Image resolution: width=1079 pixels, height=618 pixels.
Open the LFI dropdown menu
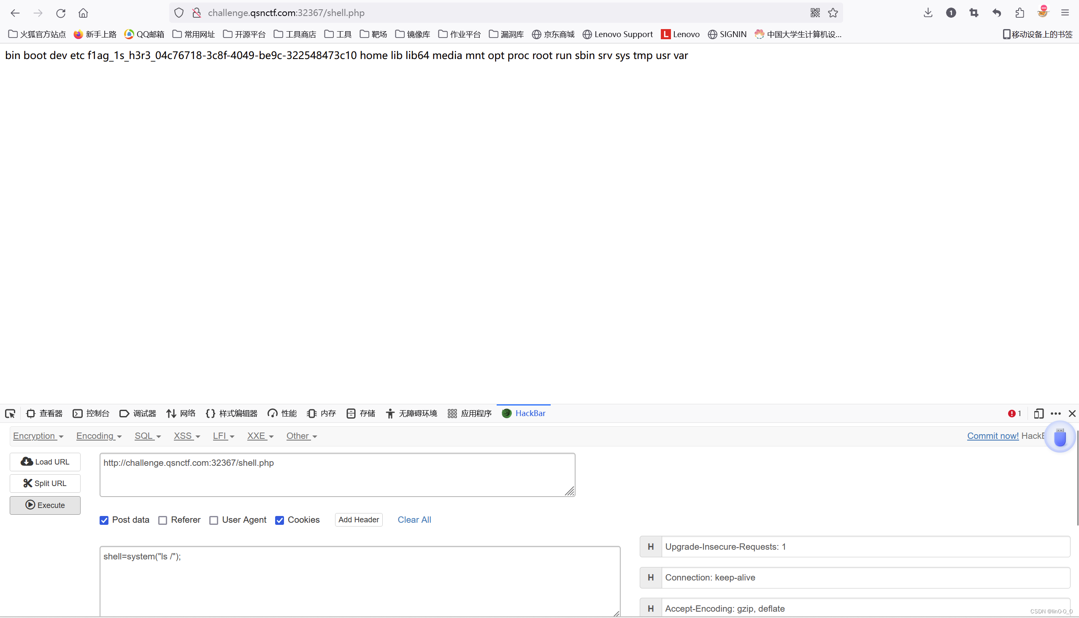(223, 436)
